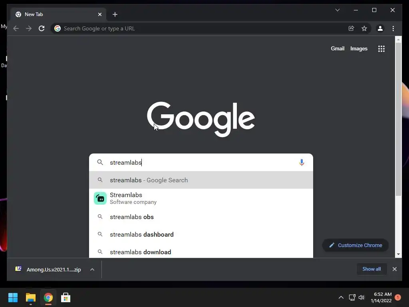
Task: Click the share this page icon
Action: (351, 28)
